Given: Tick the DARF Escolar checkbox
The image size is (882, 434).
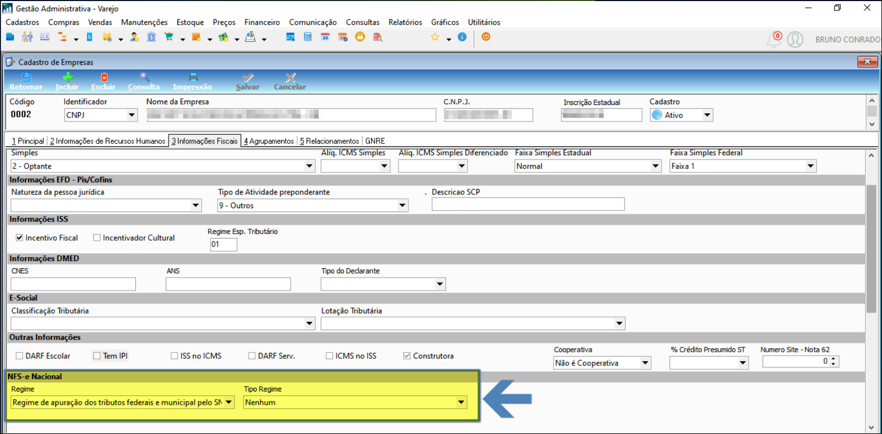Looking at the screenshot, I should pos(19,356).
